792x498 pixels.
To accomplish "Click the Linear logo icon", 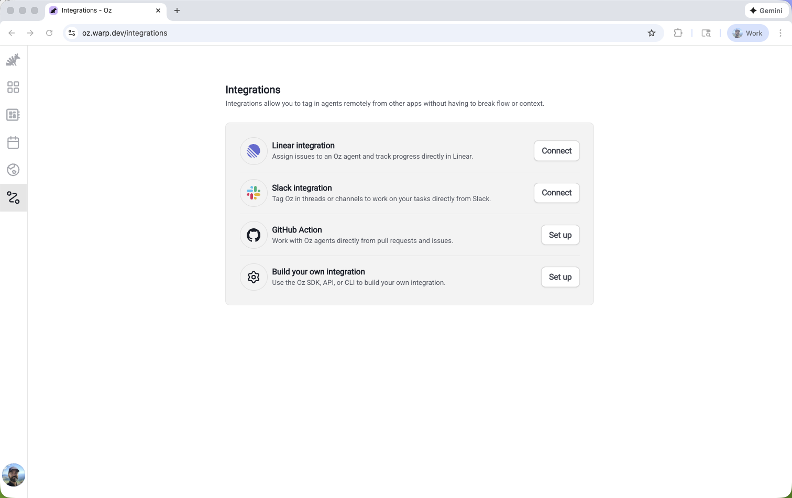I will coord(254,151).
